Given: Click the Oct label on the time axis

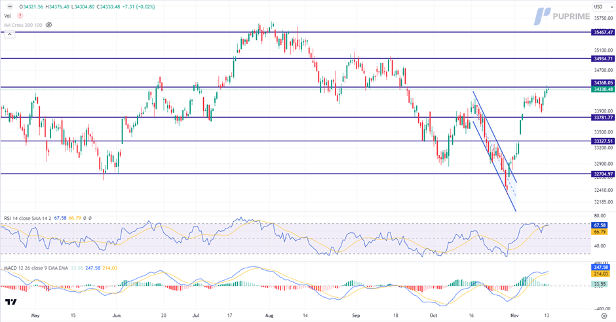Looking at the screenshot, I should pyautogui.click(x=433, y=315).
